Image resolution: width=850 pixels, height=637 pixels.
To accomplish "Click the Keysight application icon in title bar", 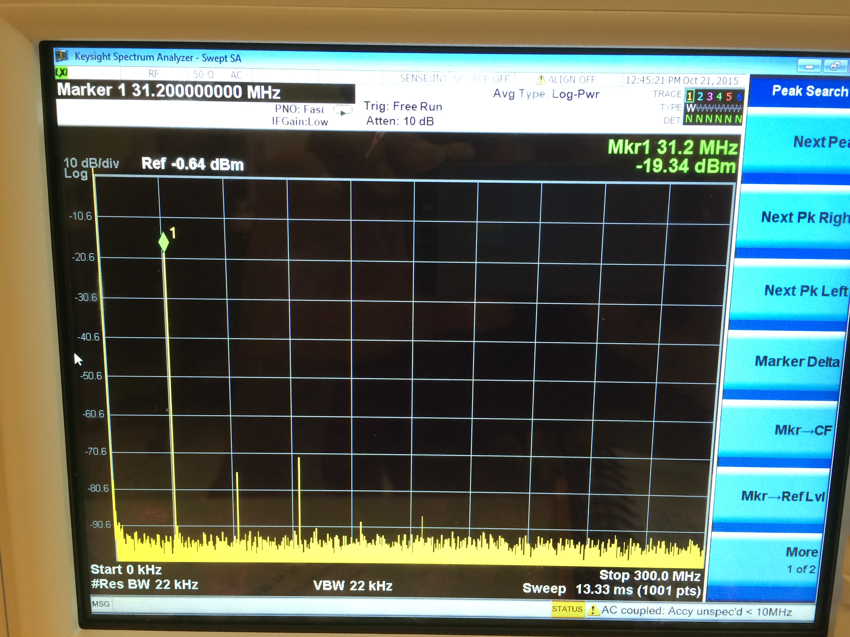I will [x=61, y=55].
